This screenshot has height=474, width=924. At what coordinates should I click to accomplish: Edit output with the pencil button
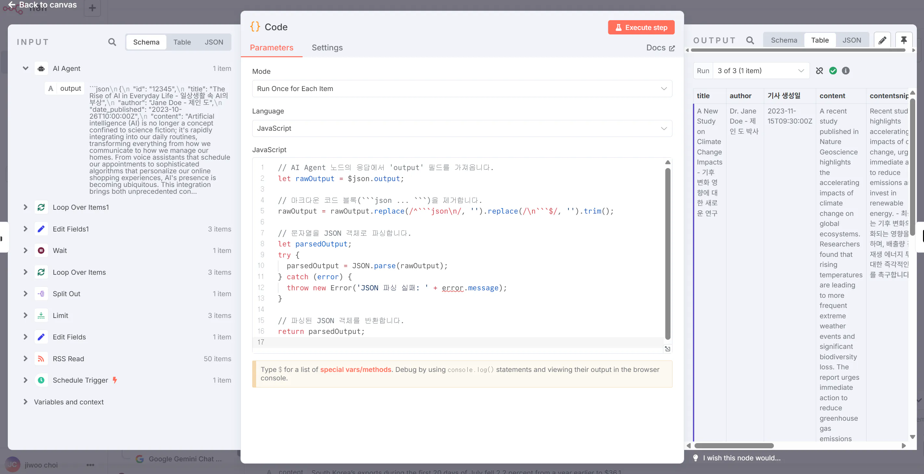coord(882,40)
